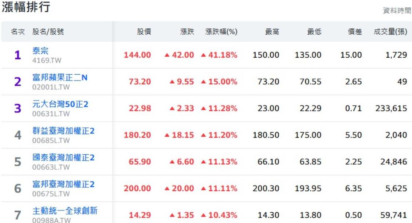Go to 富邦臺灣加權正2 stock page

point(64,184)
